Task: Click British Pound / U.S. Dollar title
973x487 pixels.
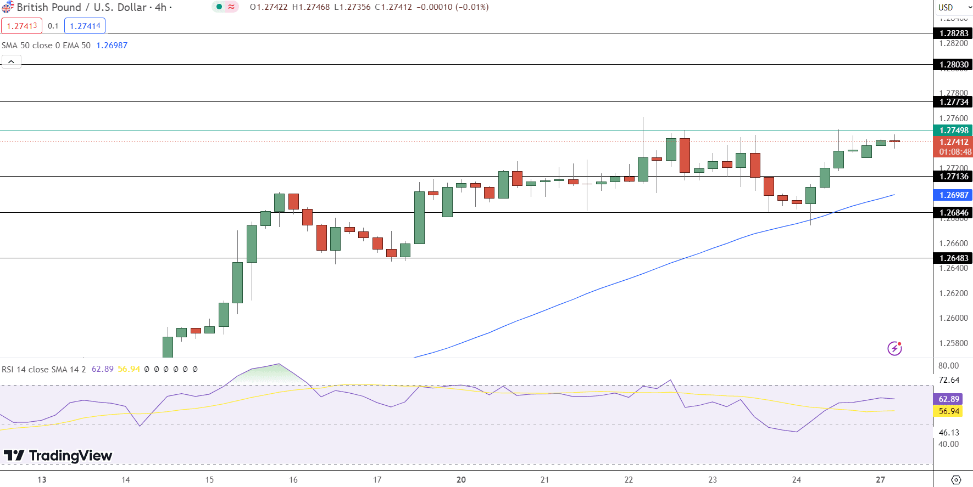Action: (x=82, y=7)
